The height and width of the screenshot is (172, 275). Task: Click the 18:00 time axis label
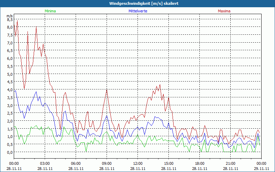(200, 164)
